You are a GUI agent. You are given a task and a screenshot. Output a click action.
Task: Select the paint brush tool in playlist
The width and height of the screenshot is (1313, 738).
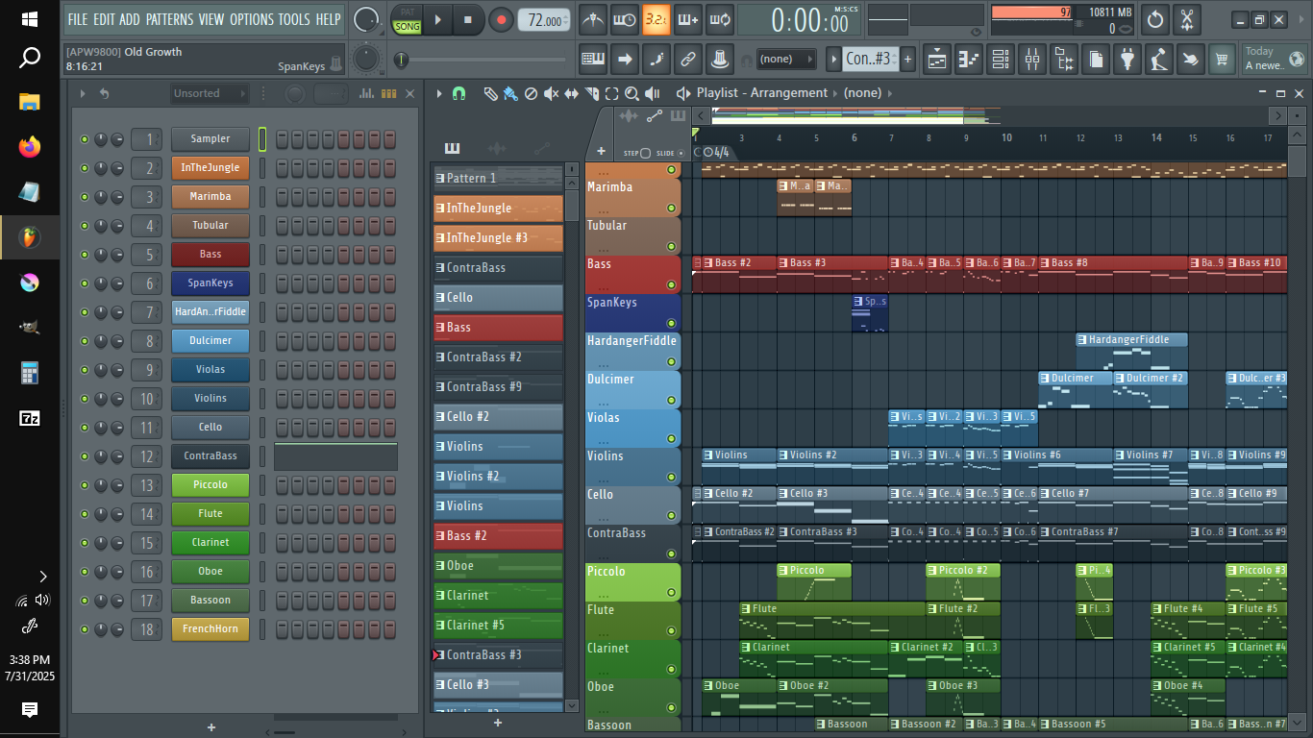pos(510,93)
